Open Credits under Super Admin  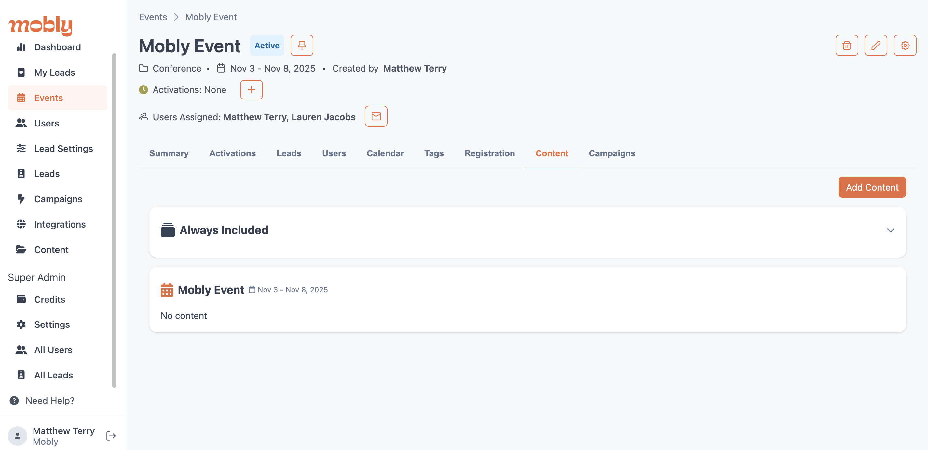50,299
